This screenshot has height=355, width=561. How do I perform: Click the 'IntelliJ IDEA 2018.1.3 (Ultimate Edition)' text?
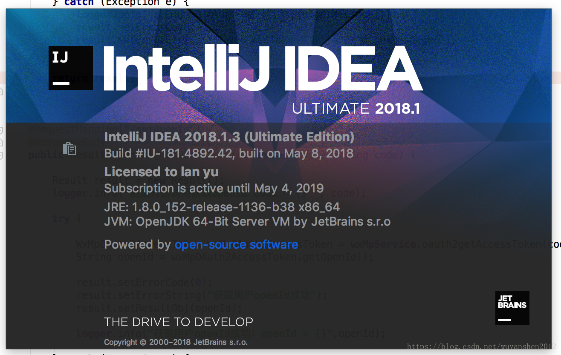pos(229,137)
